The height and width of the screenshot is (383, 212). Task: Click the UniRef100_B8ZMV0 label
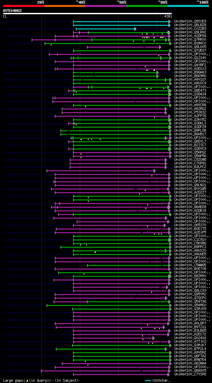pos(190,276)
